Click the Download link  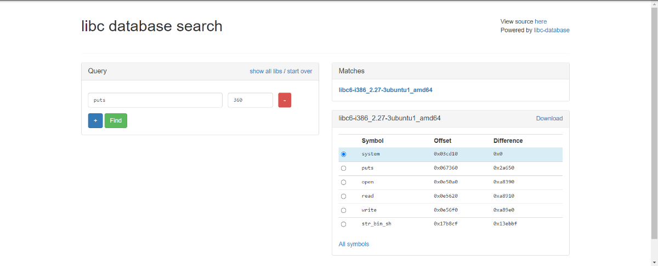549,118
